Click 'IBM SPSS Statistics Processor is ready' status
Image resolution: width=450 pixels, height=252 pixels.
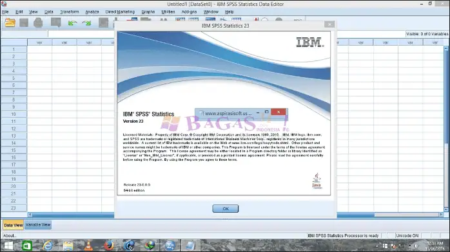[343, 236]
